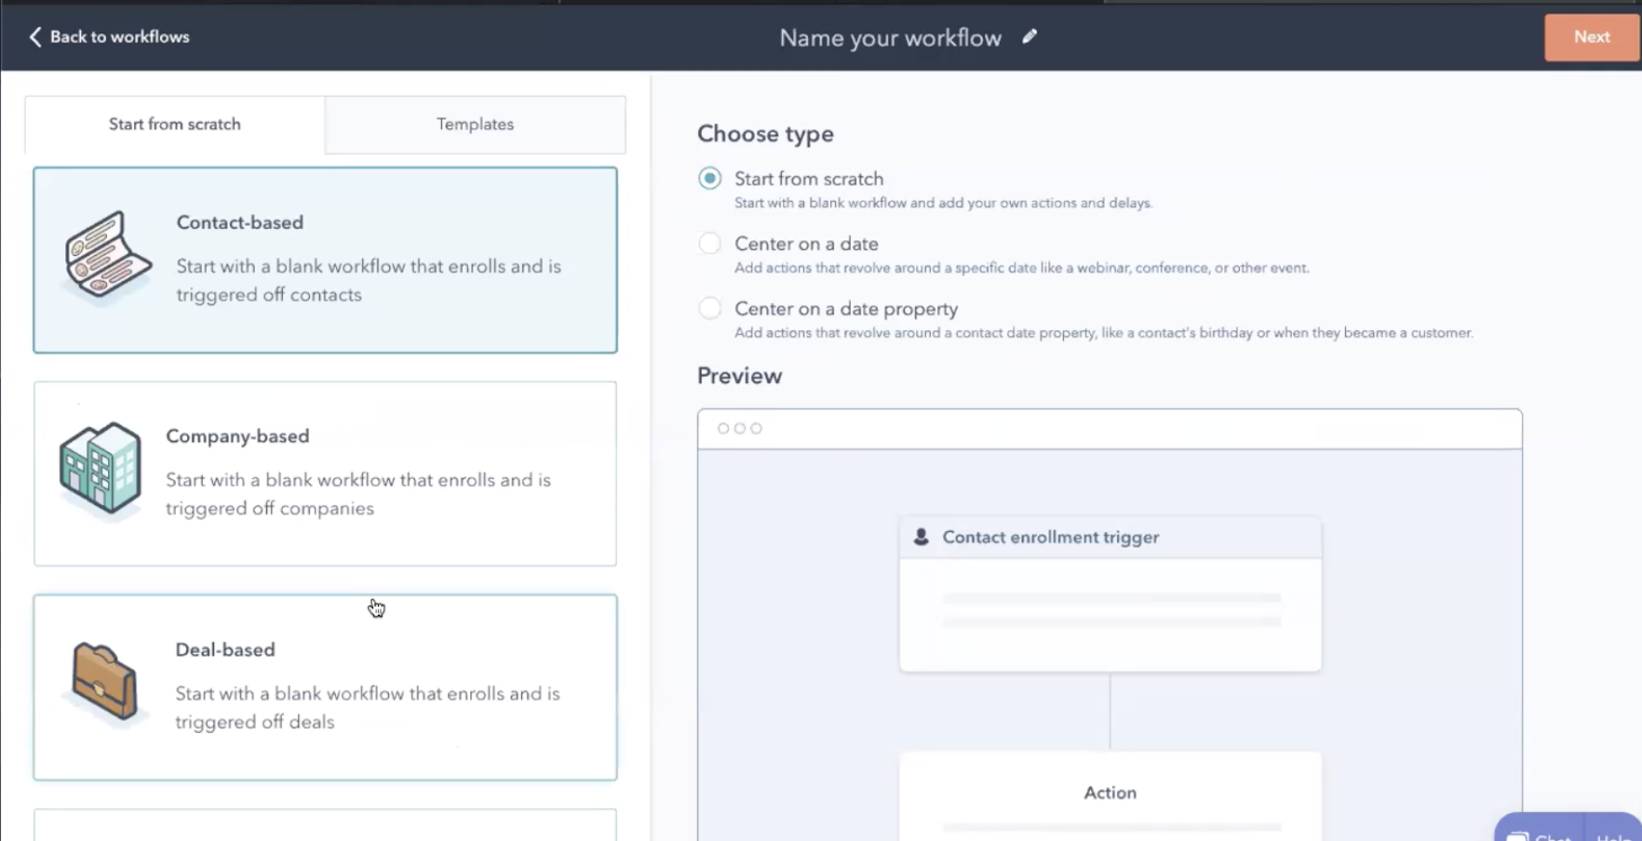Click the 'triggered off deals' description text

point(255,722)
